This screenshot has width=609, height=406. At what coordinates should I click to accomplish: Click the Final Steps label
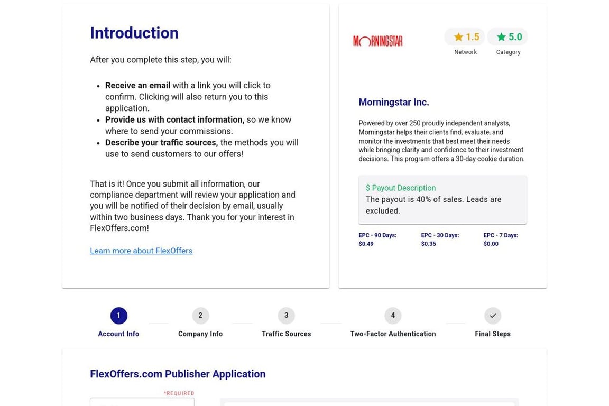point(492,334)
